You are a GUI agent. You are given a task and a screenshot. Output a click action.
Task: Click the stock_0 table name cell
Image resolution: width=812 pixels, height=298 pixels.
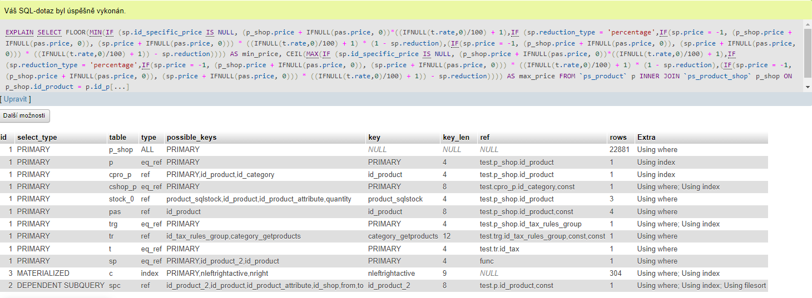point(121,199)
